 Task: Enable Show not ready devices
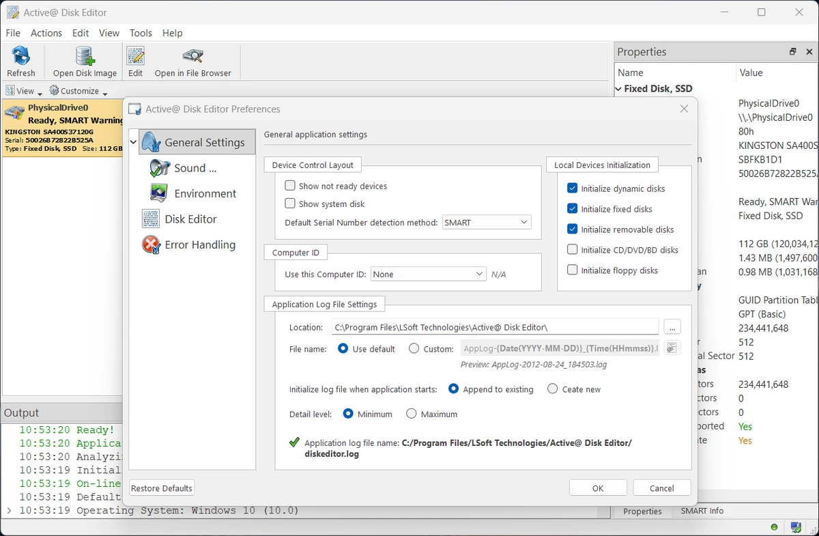click(x=290, y=186)
